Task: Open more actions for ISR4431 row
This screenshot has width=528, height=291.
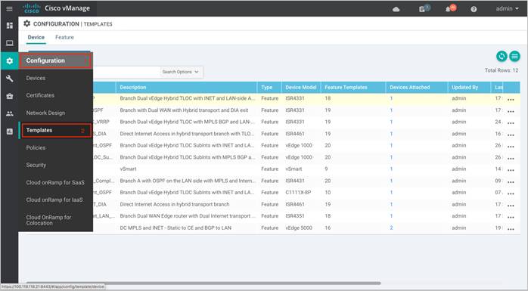Action: [511, 181]
